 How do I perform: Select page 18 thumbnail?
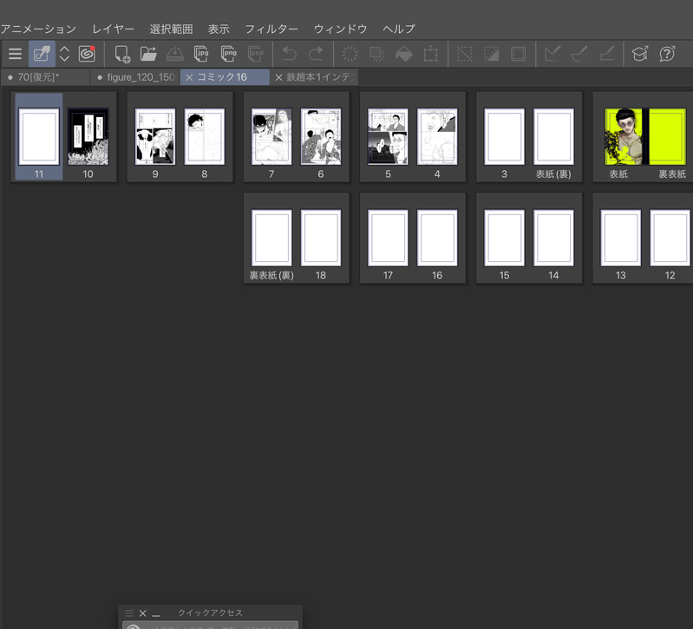pos(320,238)
